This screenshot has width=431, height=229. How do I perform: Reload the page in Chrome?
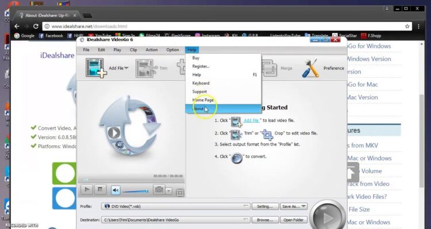coord(36,26)
